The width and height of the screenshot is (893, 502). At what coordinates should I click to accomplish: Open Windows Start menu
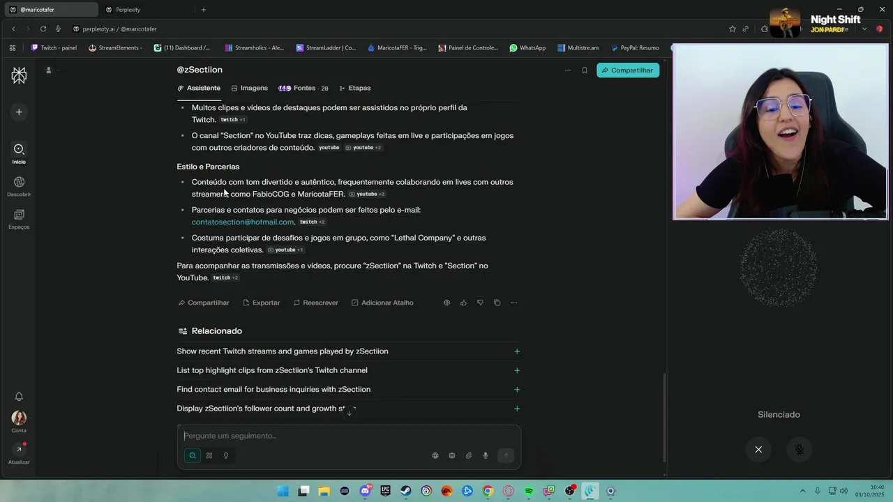pos(283,491)
